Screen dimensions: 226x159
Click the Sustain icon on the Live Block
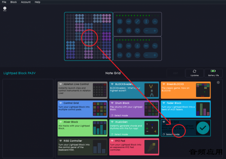point(120,31)
